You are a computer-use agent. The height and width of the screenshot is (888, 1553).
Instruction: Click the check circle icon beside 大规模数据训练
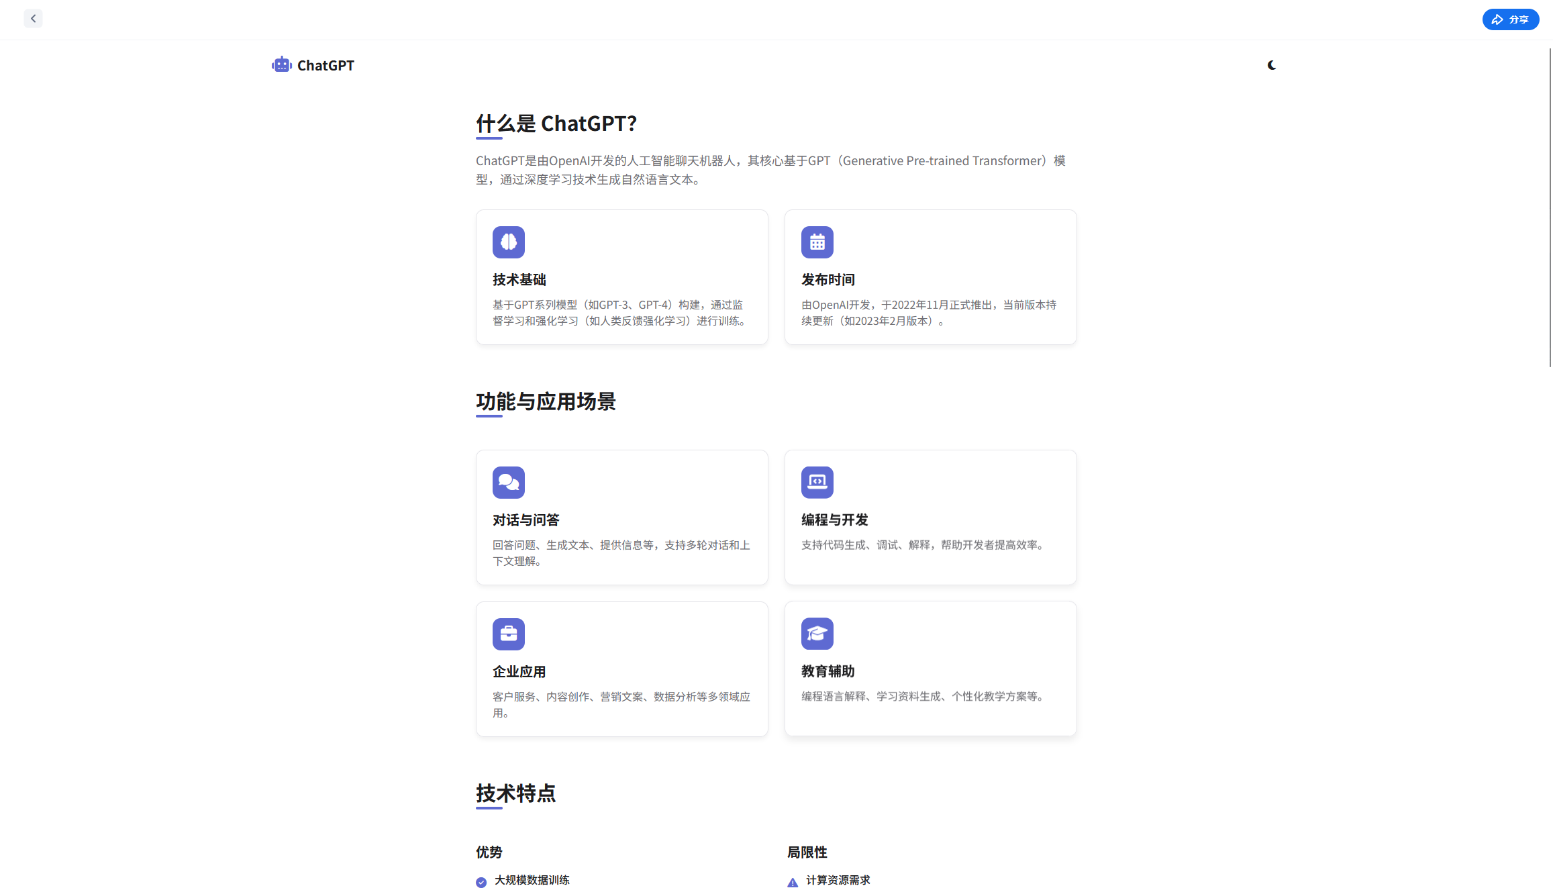[481, 882]
